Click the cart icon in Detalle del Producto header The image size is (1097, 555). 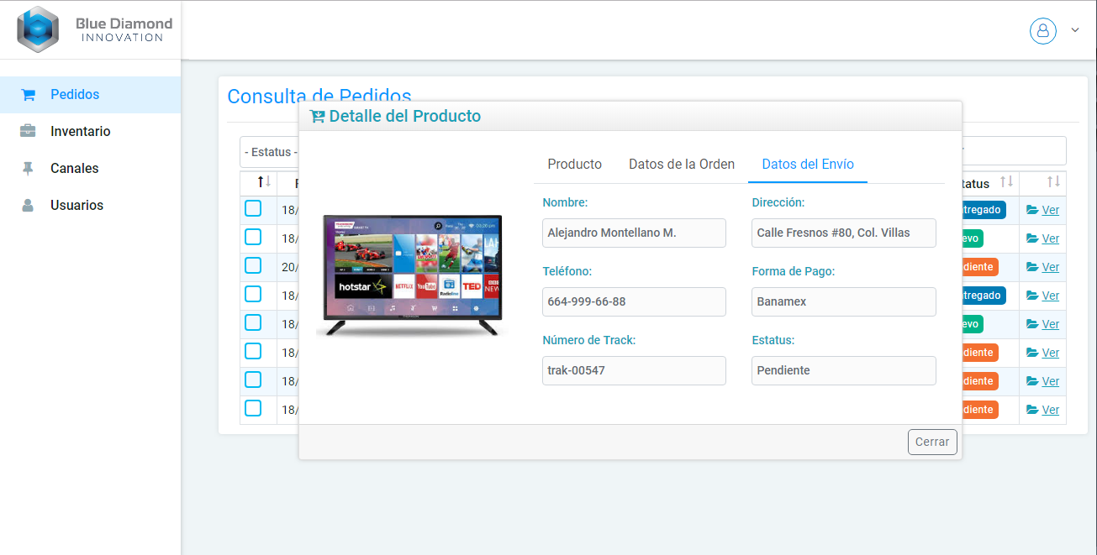(x=317, y=117)
